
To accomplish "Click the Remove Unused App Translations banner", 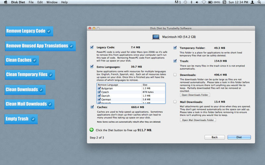I will (40, 46).
